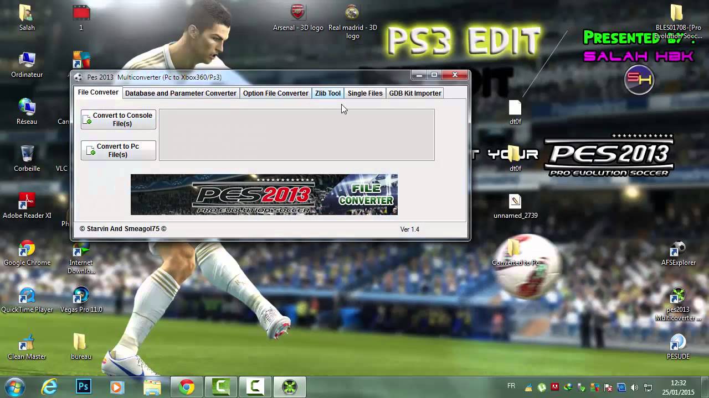Close the Pes 2013 Multiconverter window
The height and width of the screenshot is (398, 709).
click(x=455, y=75)
